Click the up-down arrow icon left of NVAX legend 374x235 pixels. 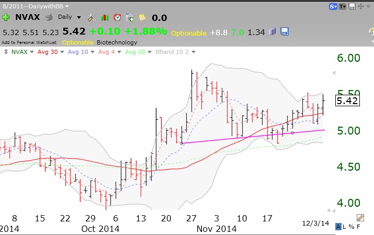tap(6, 52)
